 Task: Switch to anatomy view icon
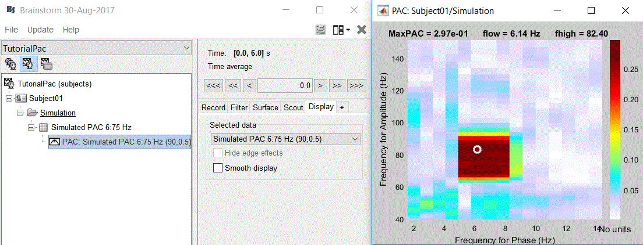coord(10,64)
